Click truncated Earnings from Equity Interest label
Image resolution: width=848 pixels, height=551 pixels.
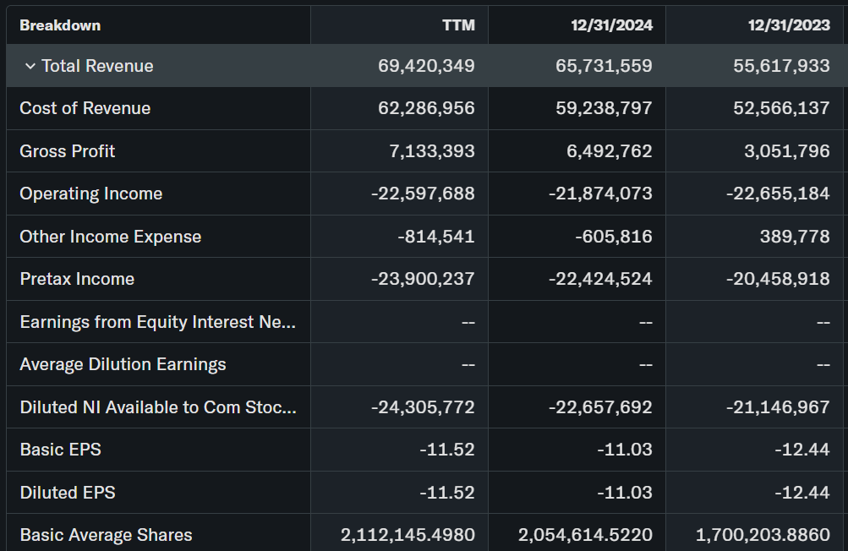pyautogui.click(x=158, y=322)
